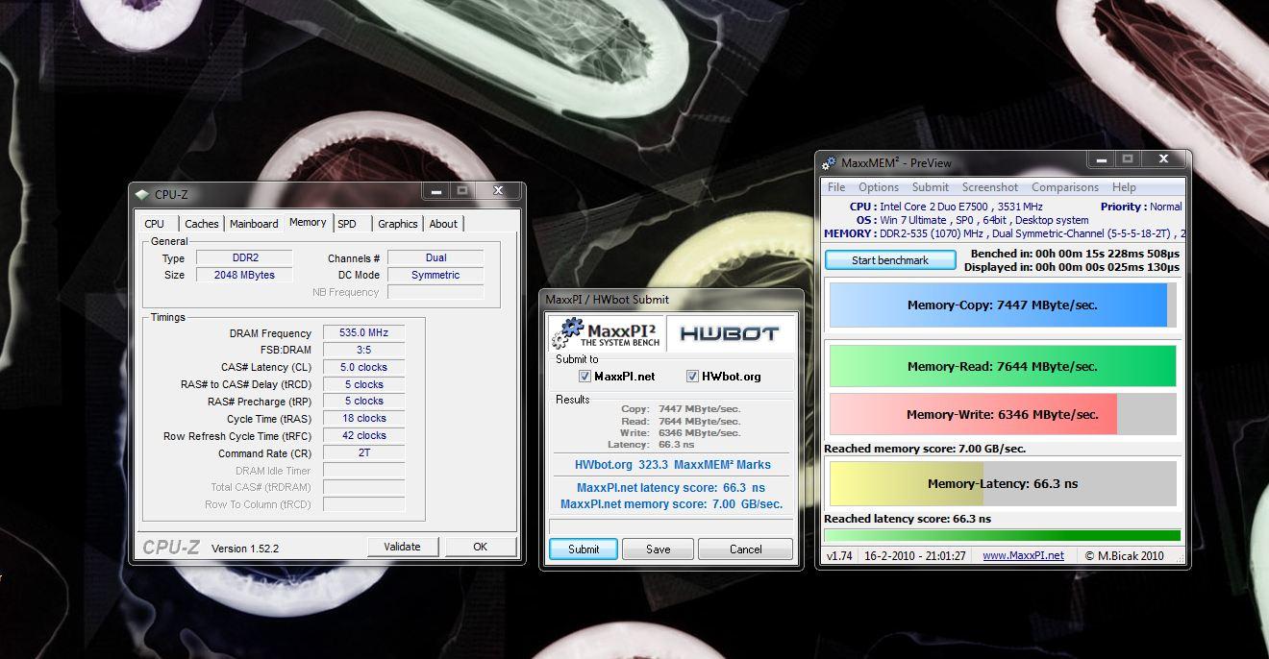Toggle the HWbot.org submit checkbox
The image size is (1269, 659).
(x=692, y=377)
